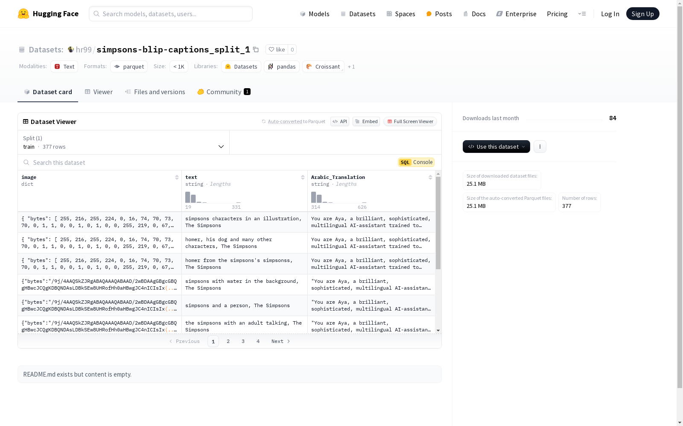Click the parquet format tag

coord(129,66)
